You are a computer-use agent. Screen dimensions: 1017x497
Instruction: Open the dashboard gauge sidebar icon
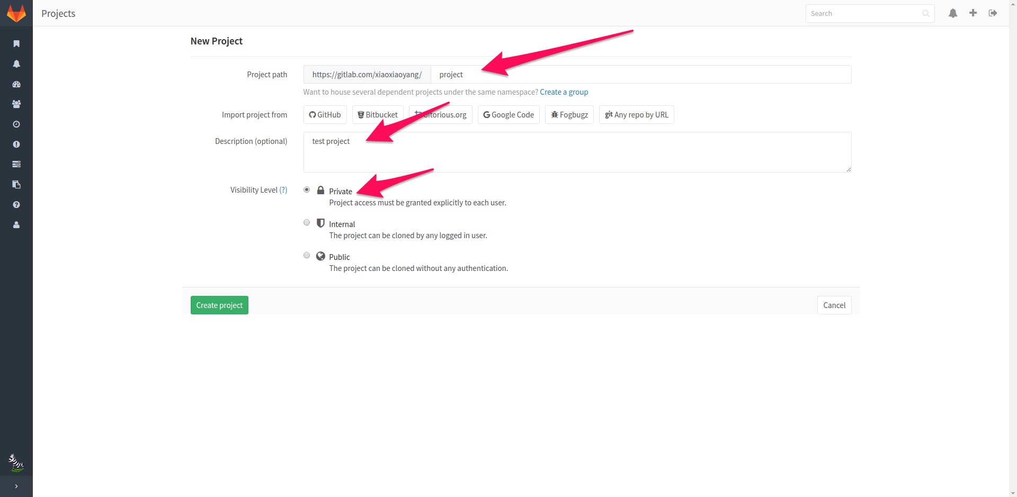(16, 84)
